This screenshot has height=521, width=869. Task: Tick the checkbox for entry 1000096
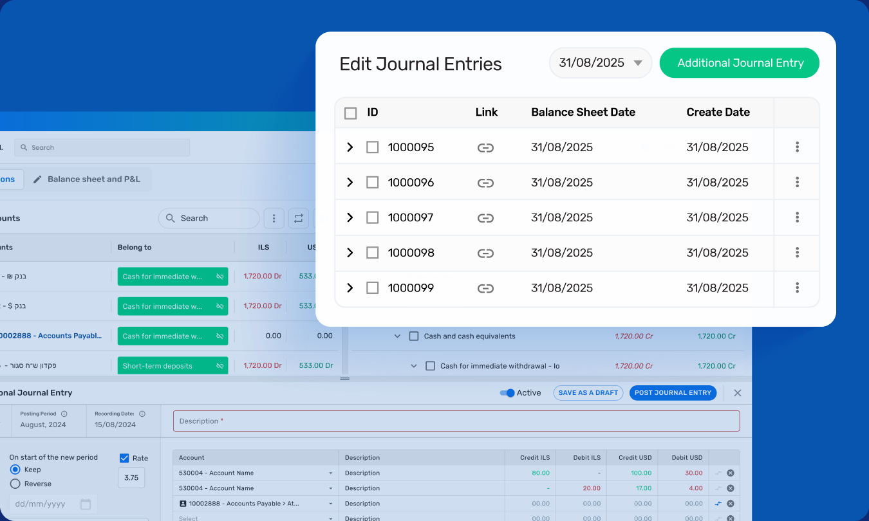372,183
